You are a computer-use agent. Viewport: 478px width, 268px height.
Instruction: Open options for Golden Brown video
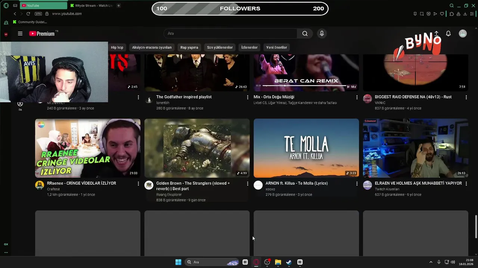click(x=248, y=184)
